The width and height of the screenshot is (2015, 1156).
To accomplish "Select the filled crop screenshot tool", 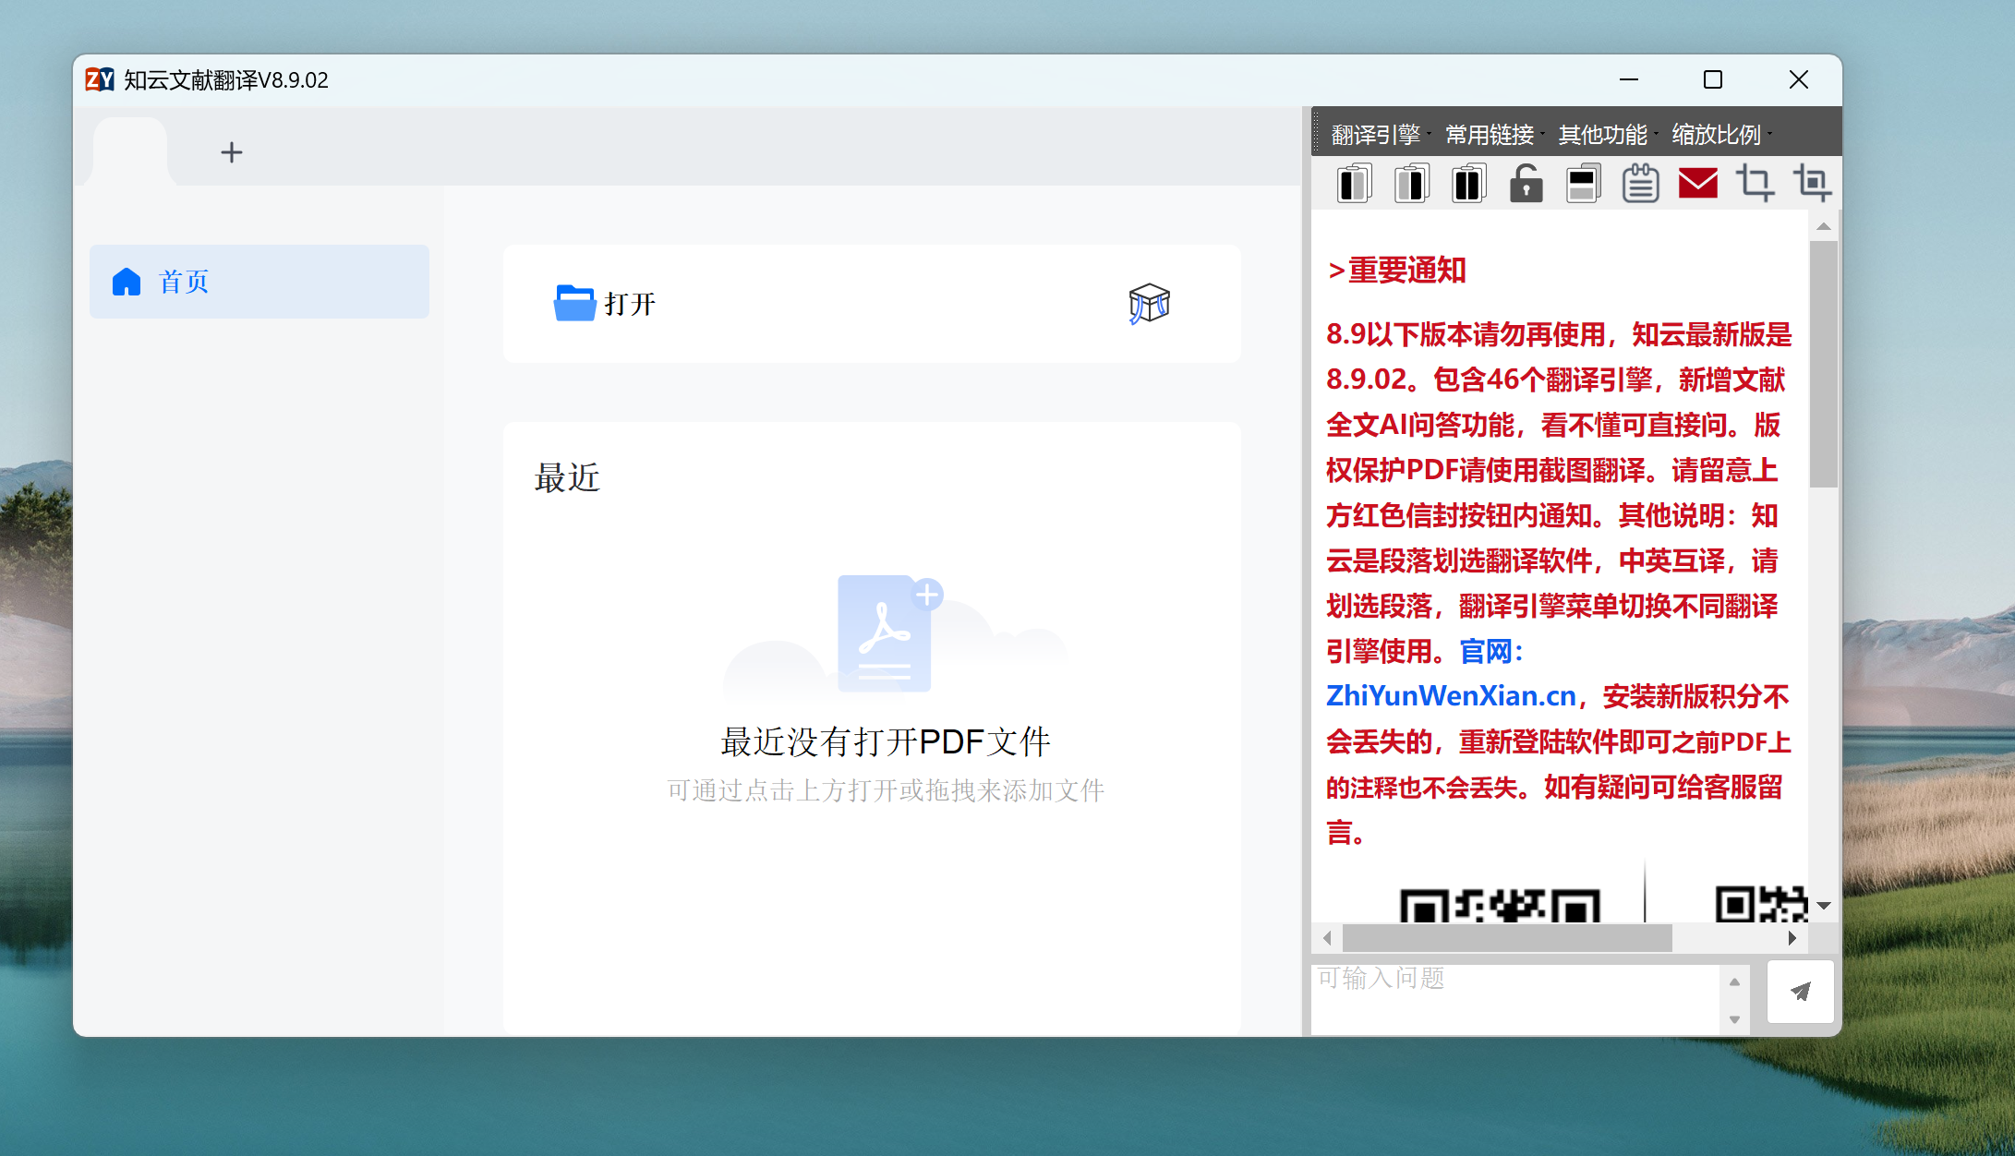I will tap(1812, 183).
